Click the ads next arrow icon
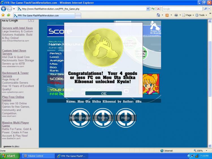Image resolution: width=212 pixels, height=159 pixels. point(33,21)
